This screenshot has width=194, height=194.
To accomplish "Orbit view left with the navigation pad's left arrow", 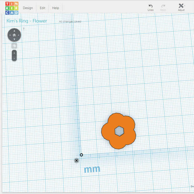I will click(x=10, y=35).
